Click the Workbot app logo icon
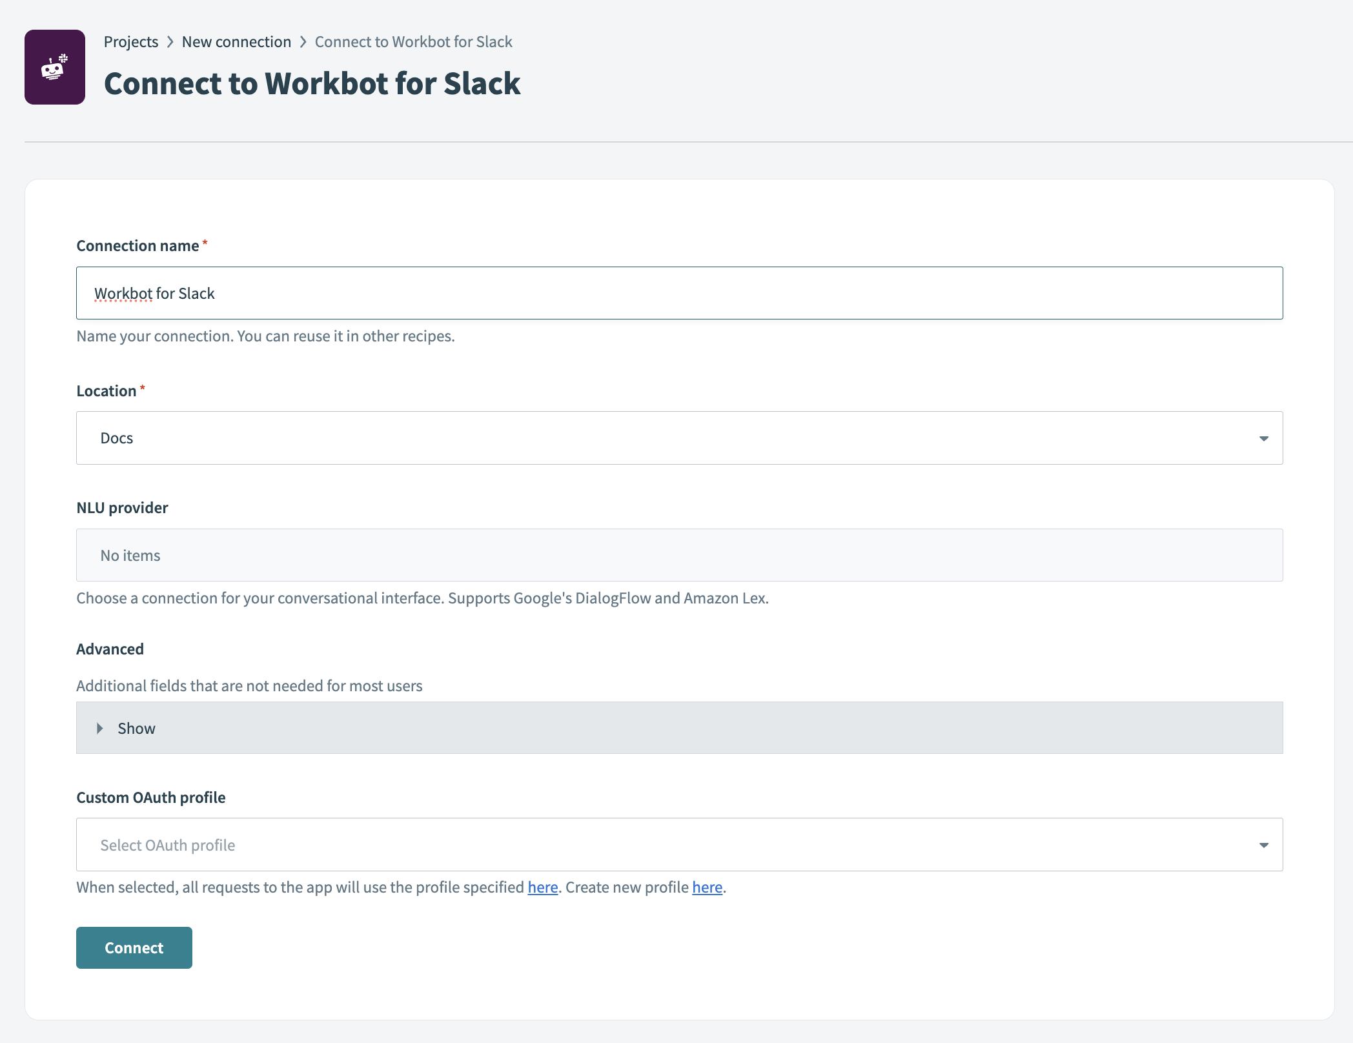1353x1043 pixels. [x=54, y=66]
